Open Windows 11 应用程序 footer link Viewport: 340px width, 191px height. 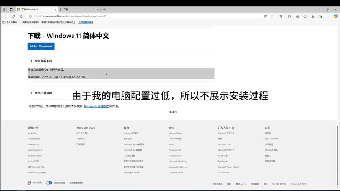37,173
